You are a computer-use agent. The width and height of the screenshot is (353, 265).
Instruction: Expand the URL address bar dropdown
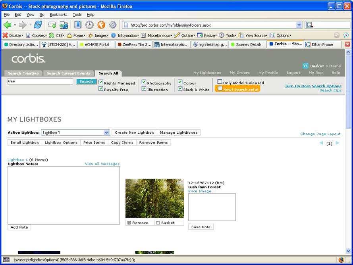(x=299, y=25)
